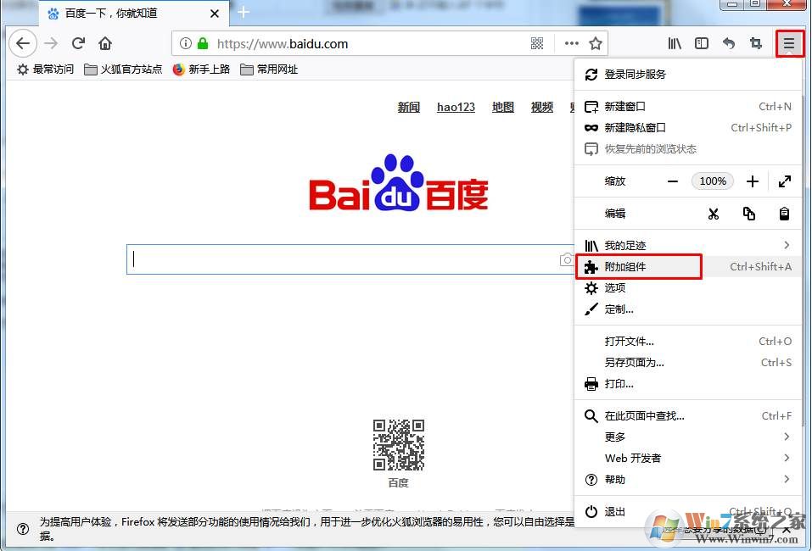Open the Library bookshelf icon
Image resolution: width=812 pixels, height=551 pixels.
coord(675,43)
